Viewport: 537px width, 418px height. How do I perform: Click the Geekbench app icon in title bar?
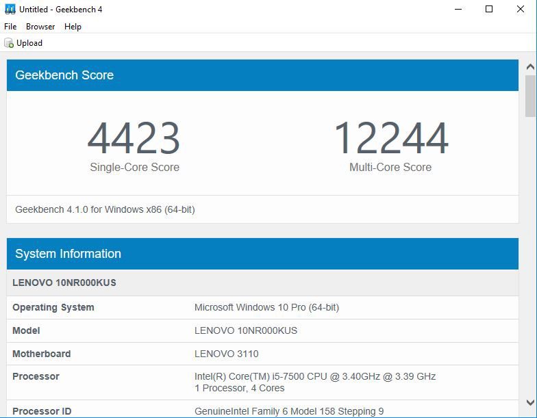coord(10,10)
